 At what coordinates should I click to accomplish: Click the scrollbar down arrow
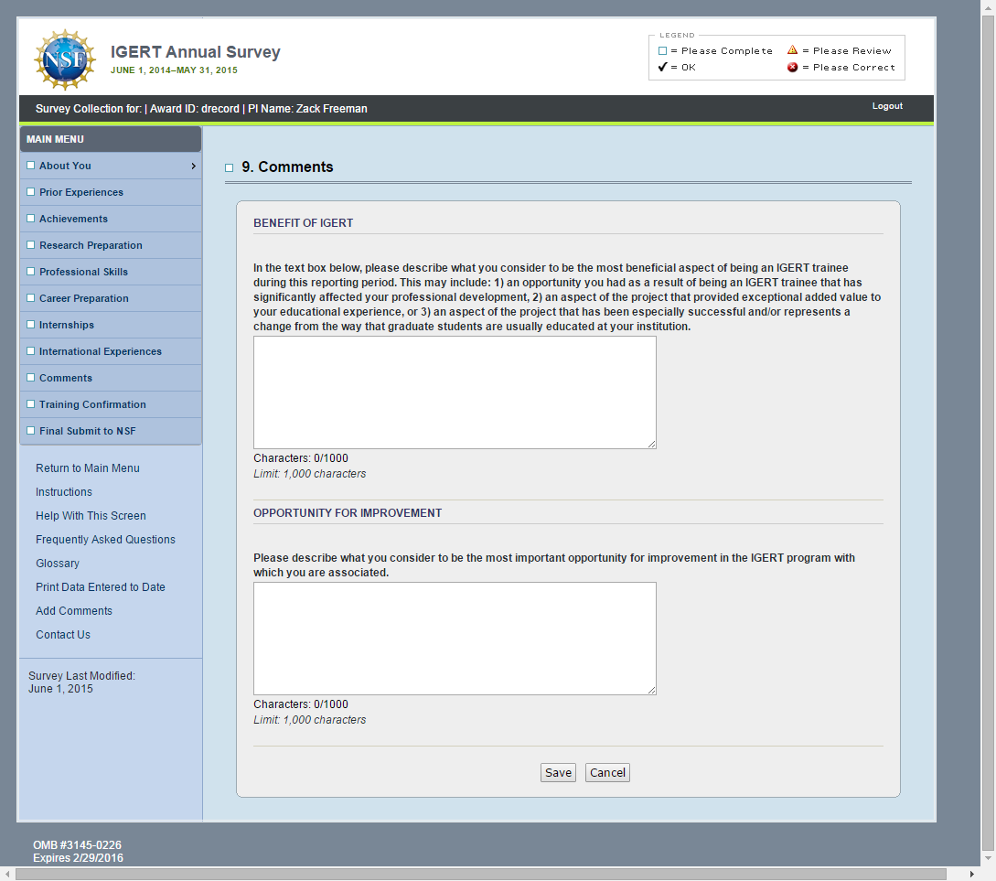pyautogui.click(x=988, y=859)
